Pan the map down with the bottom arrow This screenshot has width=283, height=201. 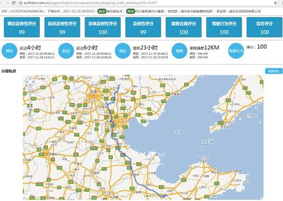point(30,85)
